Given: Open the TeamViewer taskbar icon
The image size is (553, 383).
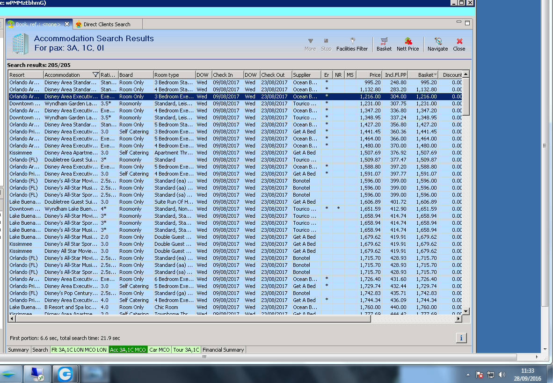Looking at the screenshot, I should pos(65,374).
